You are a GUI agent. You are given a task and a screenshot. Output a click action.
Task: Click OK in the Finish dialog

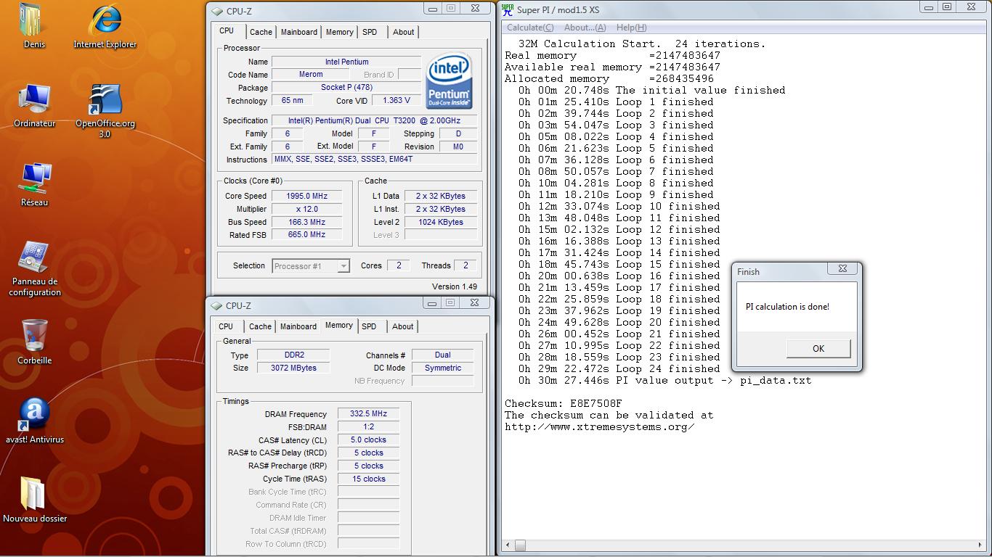click(818, 349)
